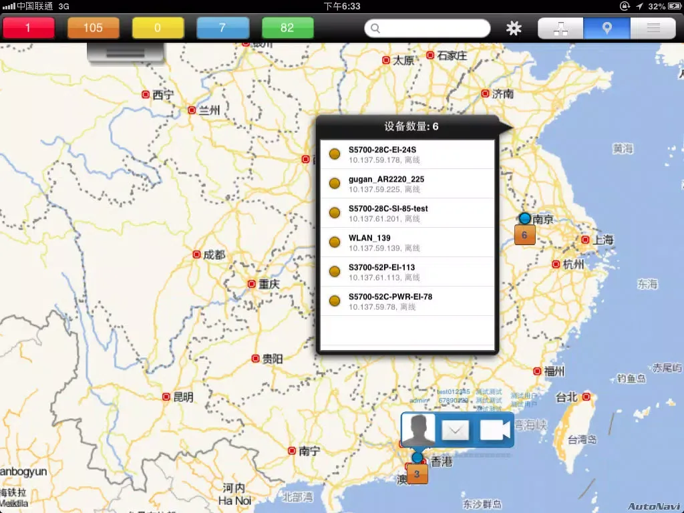Screen dimensions: 684x513
Task: Click the video call camera icon
Action: click(494, 430)
